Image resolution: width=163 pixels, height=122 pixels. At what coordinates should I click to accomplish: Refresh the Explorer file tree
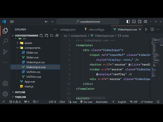click(52, 36)
